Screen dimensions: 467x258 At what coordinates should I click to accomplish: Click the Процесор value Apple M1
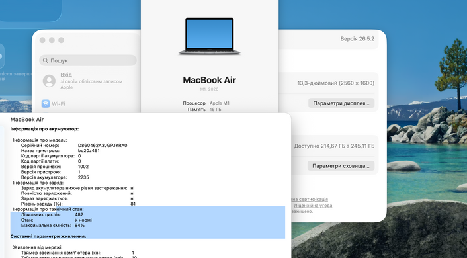(220, 103)
